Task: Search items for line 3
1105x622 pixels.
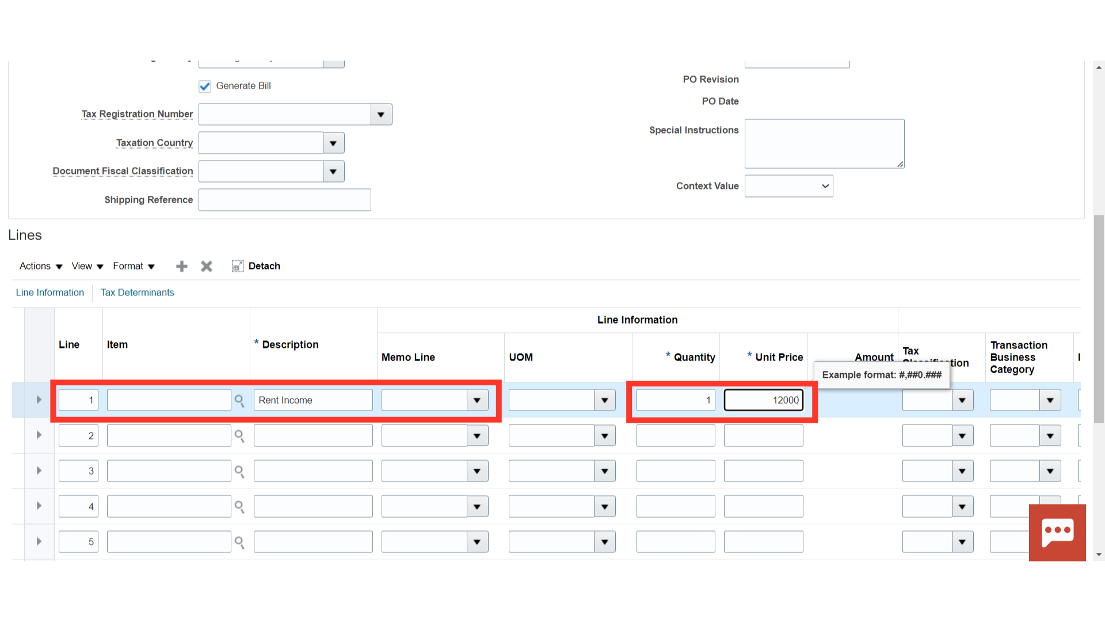Action: coord(239,472)
